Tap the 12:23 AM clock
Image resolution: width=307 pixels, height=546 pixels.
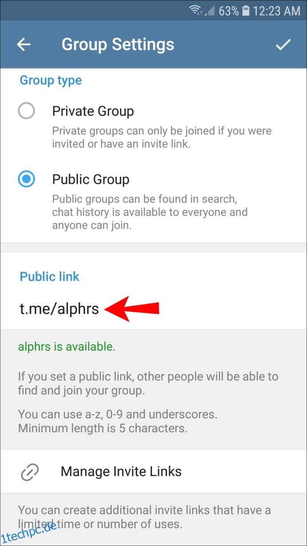click(276, 11)
